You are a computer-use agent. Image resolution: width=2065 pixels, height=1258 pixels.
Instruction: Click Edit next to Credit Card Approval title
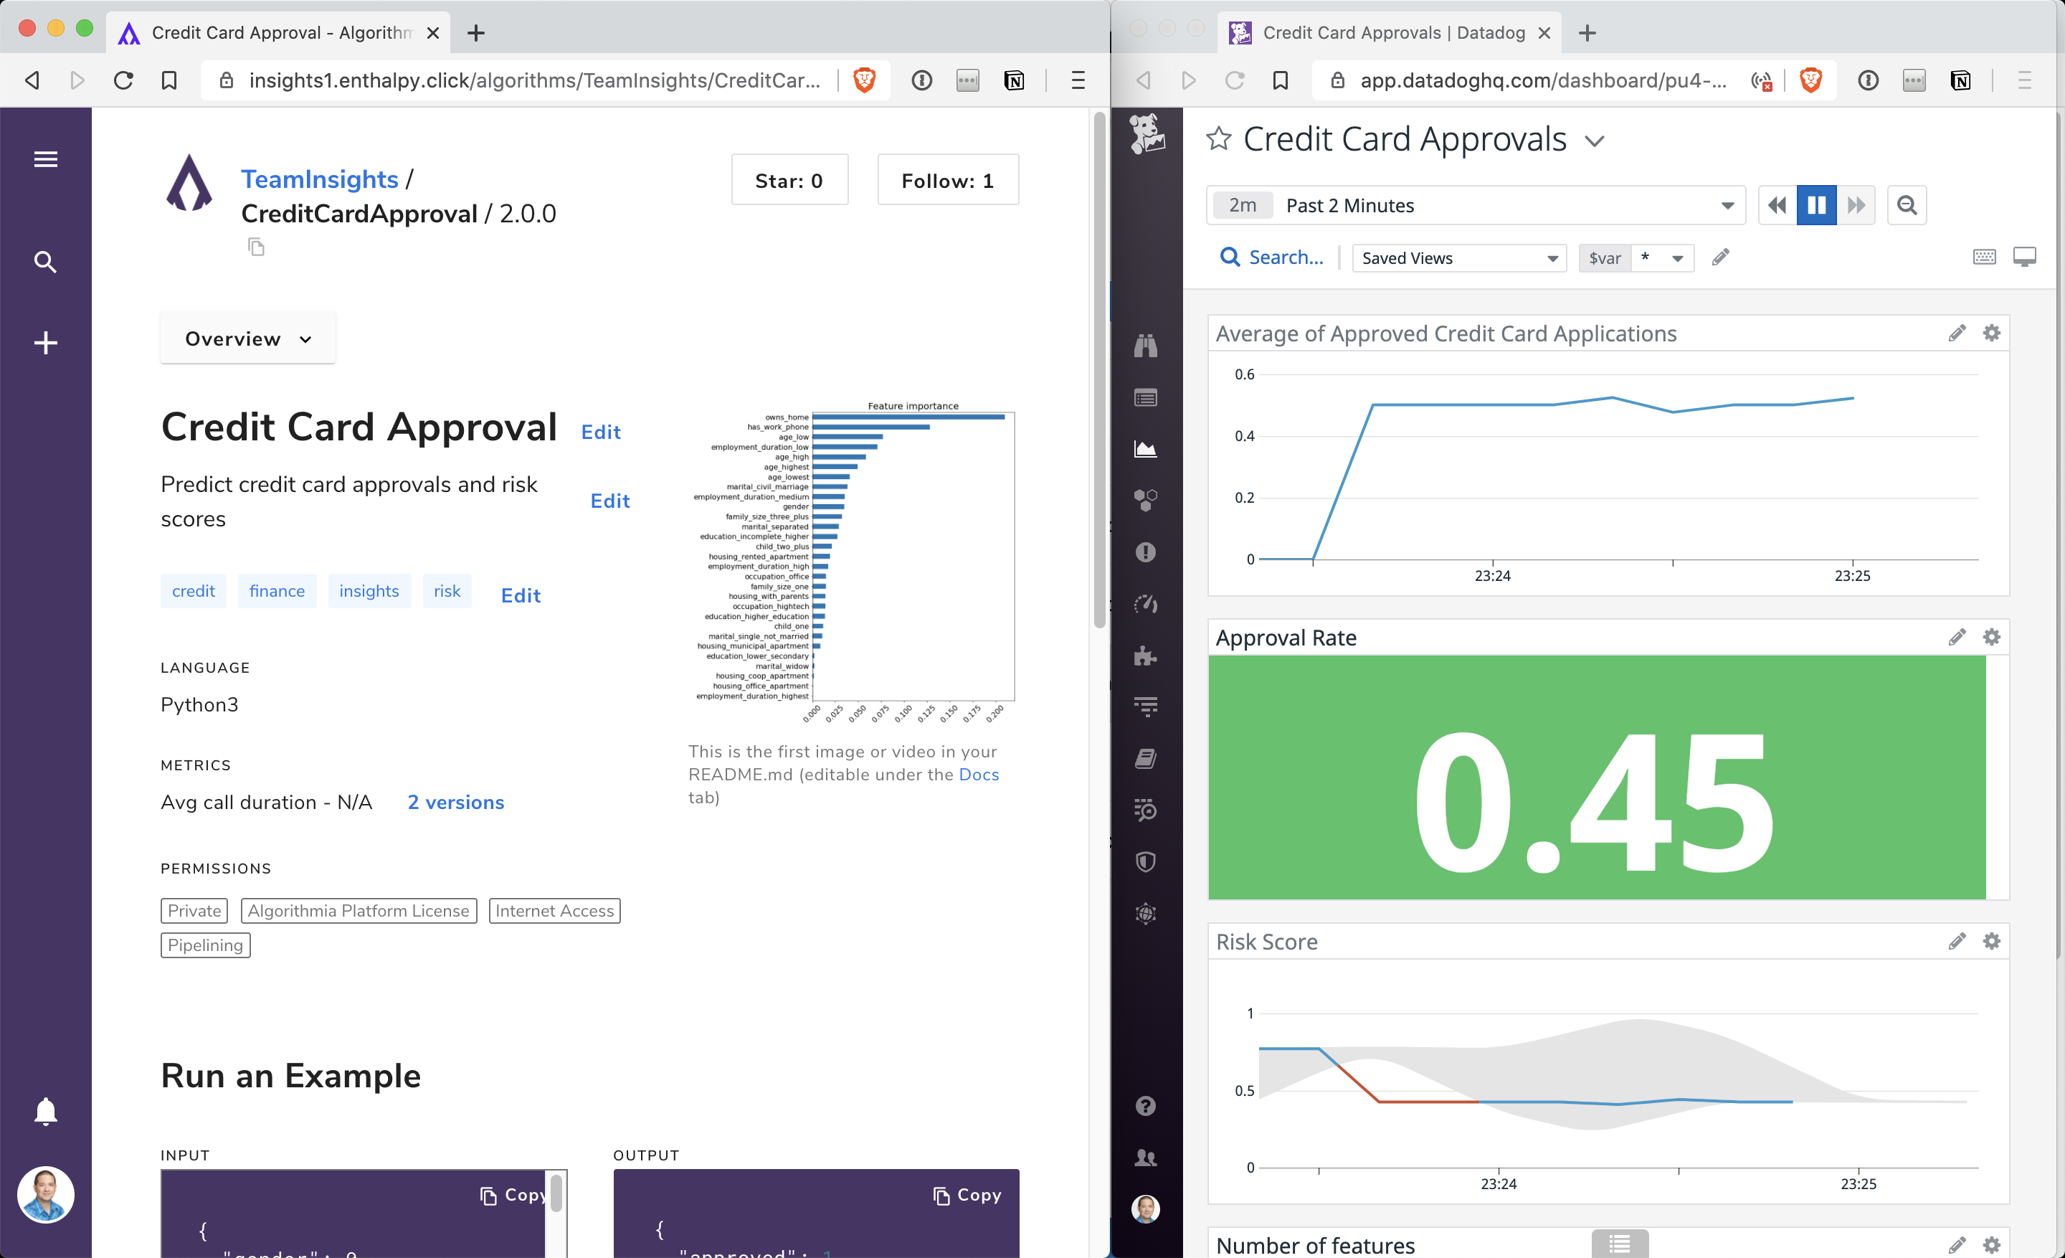point(601,432)
